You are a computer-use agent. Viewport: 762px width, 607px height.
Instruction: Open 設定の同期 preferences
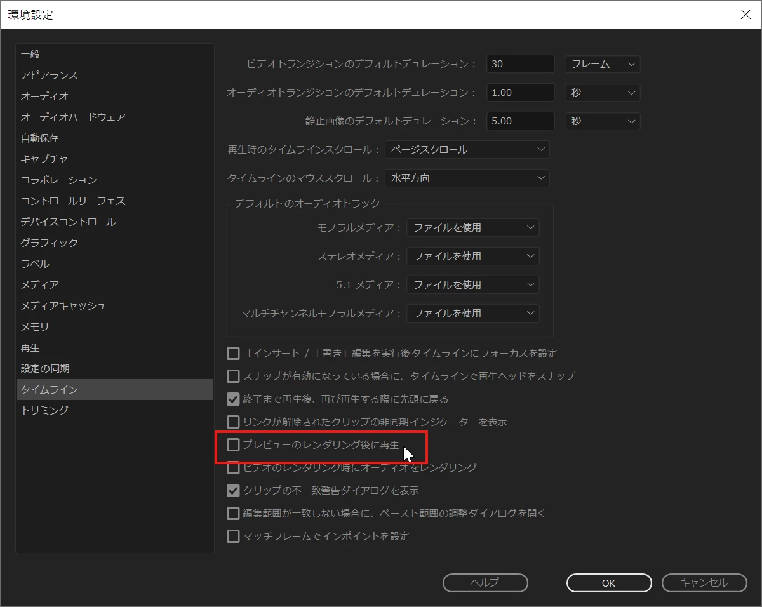(114, 369)
